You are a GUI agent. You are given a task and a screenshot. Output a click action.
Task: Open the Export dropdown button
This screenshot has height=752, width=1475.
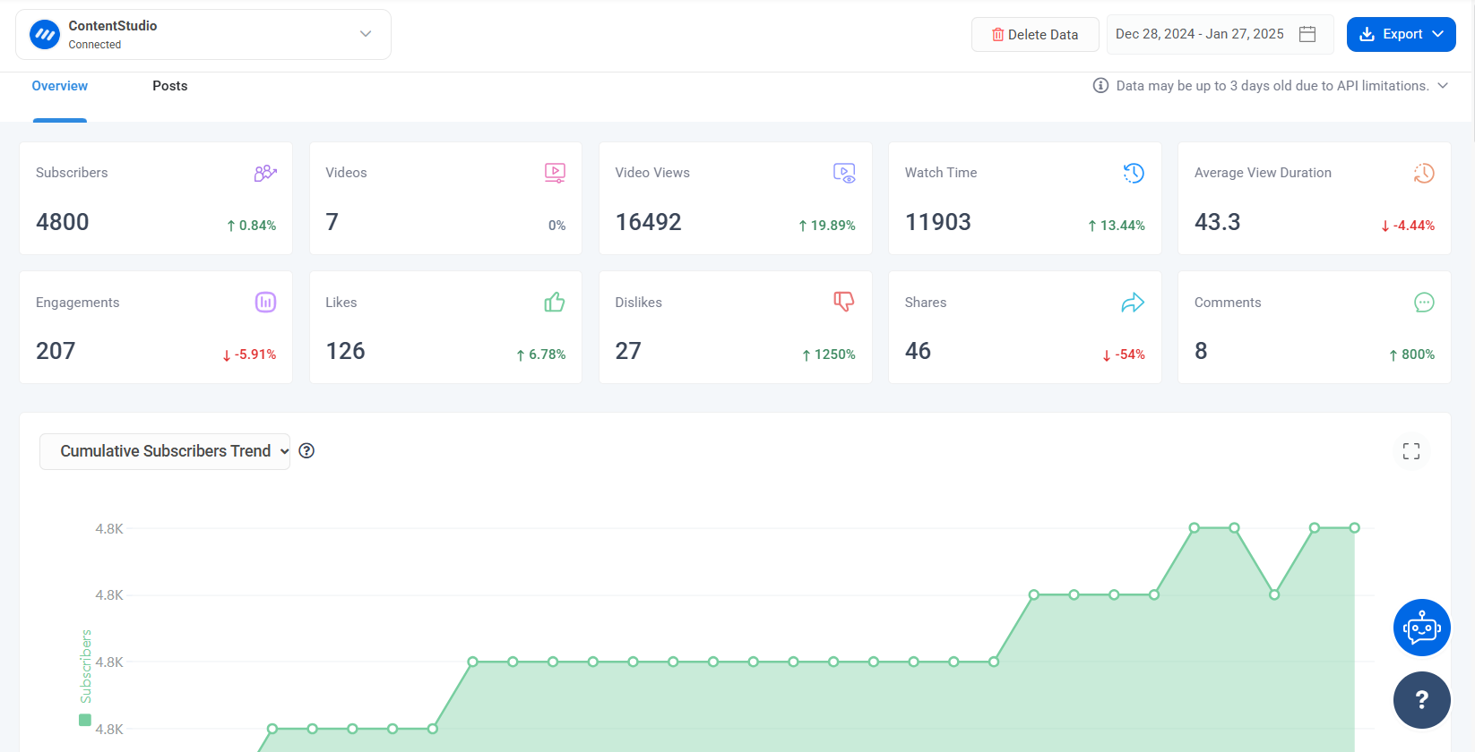coord(1401,34)
